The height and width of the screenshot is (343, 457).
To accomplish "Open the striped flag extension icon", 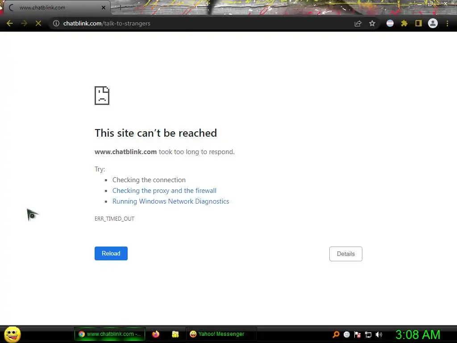I will point(390,23).
